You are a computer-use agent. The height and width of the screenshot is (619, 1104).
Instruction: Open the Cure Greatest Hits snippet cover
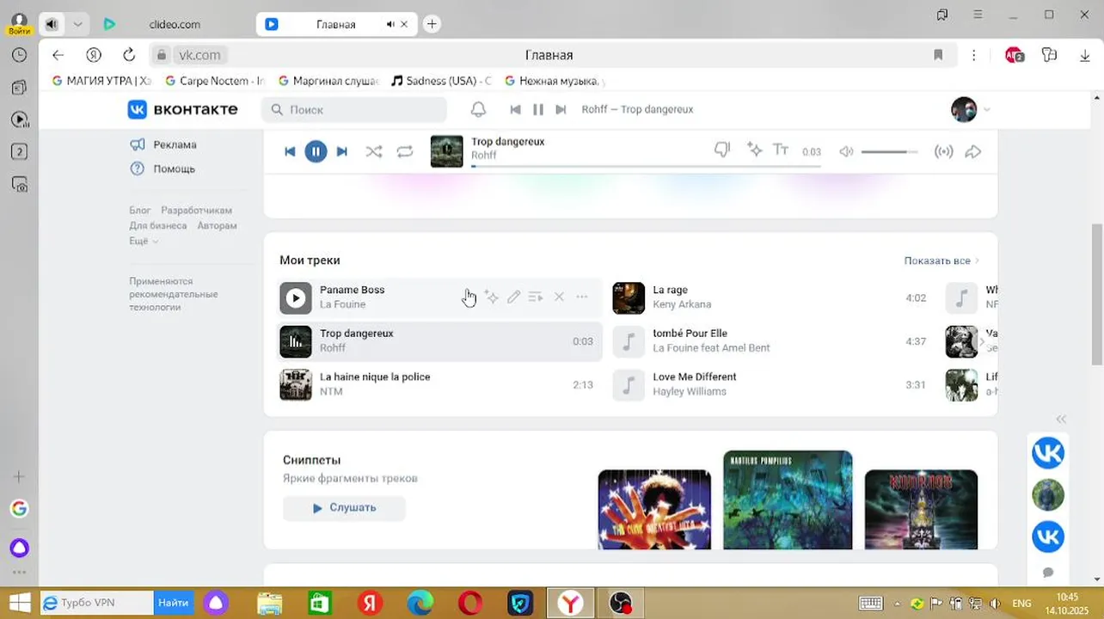point(654,509)
